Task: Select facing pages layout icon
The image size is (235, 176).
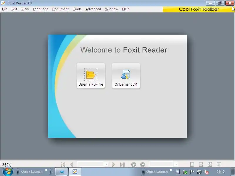Action: tap(219, 164)
